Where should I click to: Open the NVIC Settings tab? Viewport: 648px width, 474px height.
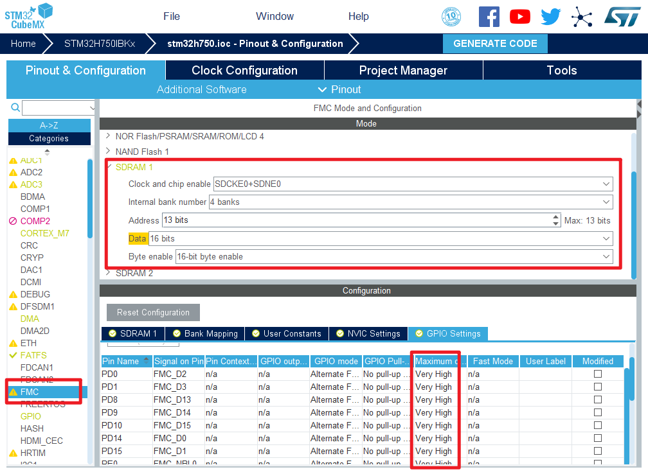[x=368, y=333]
